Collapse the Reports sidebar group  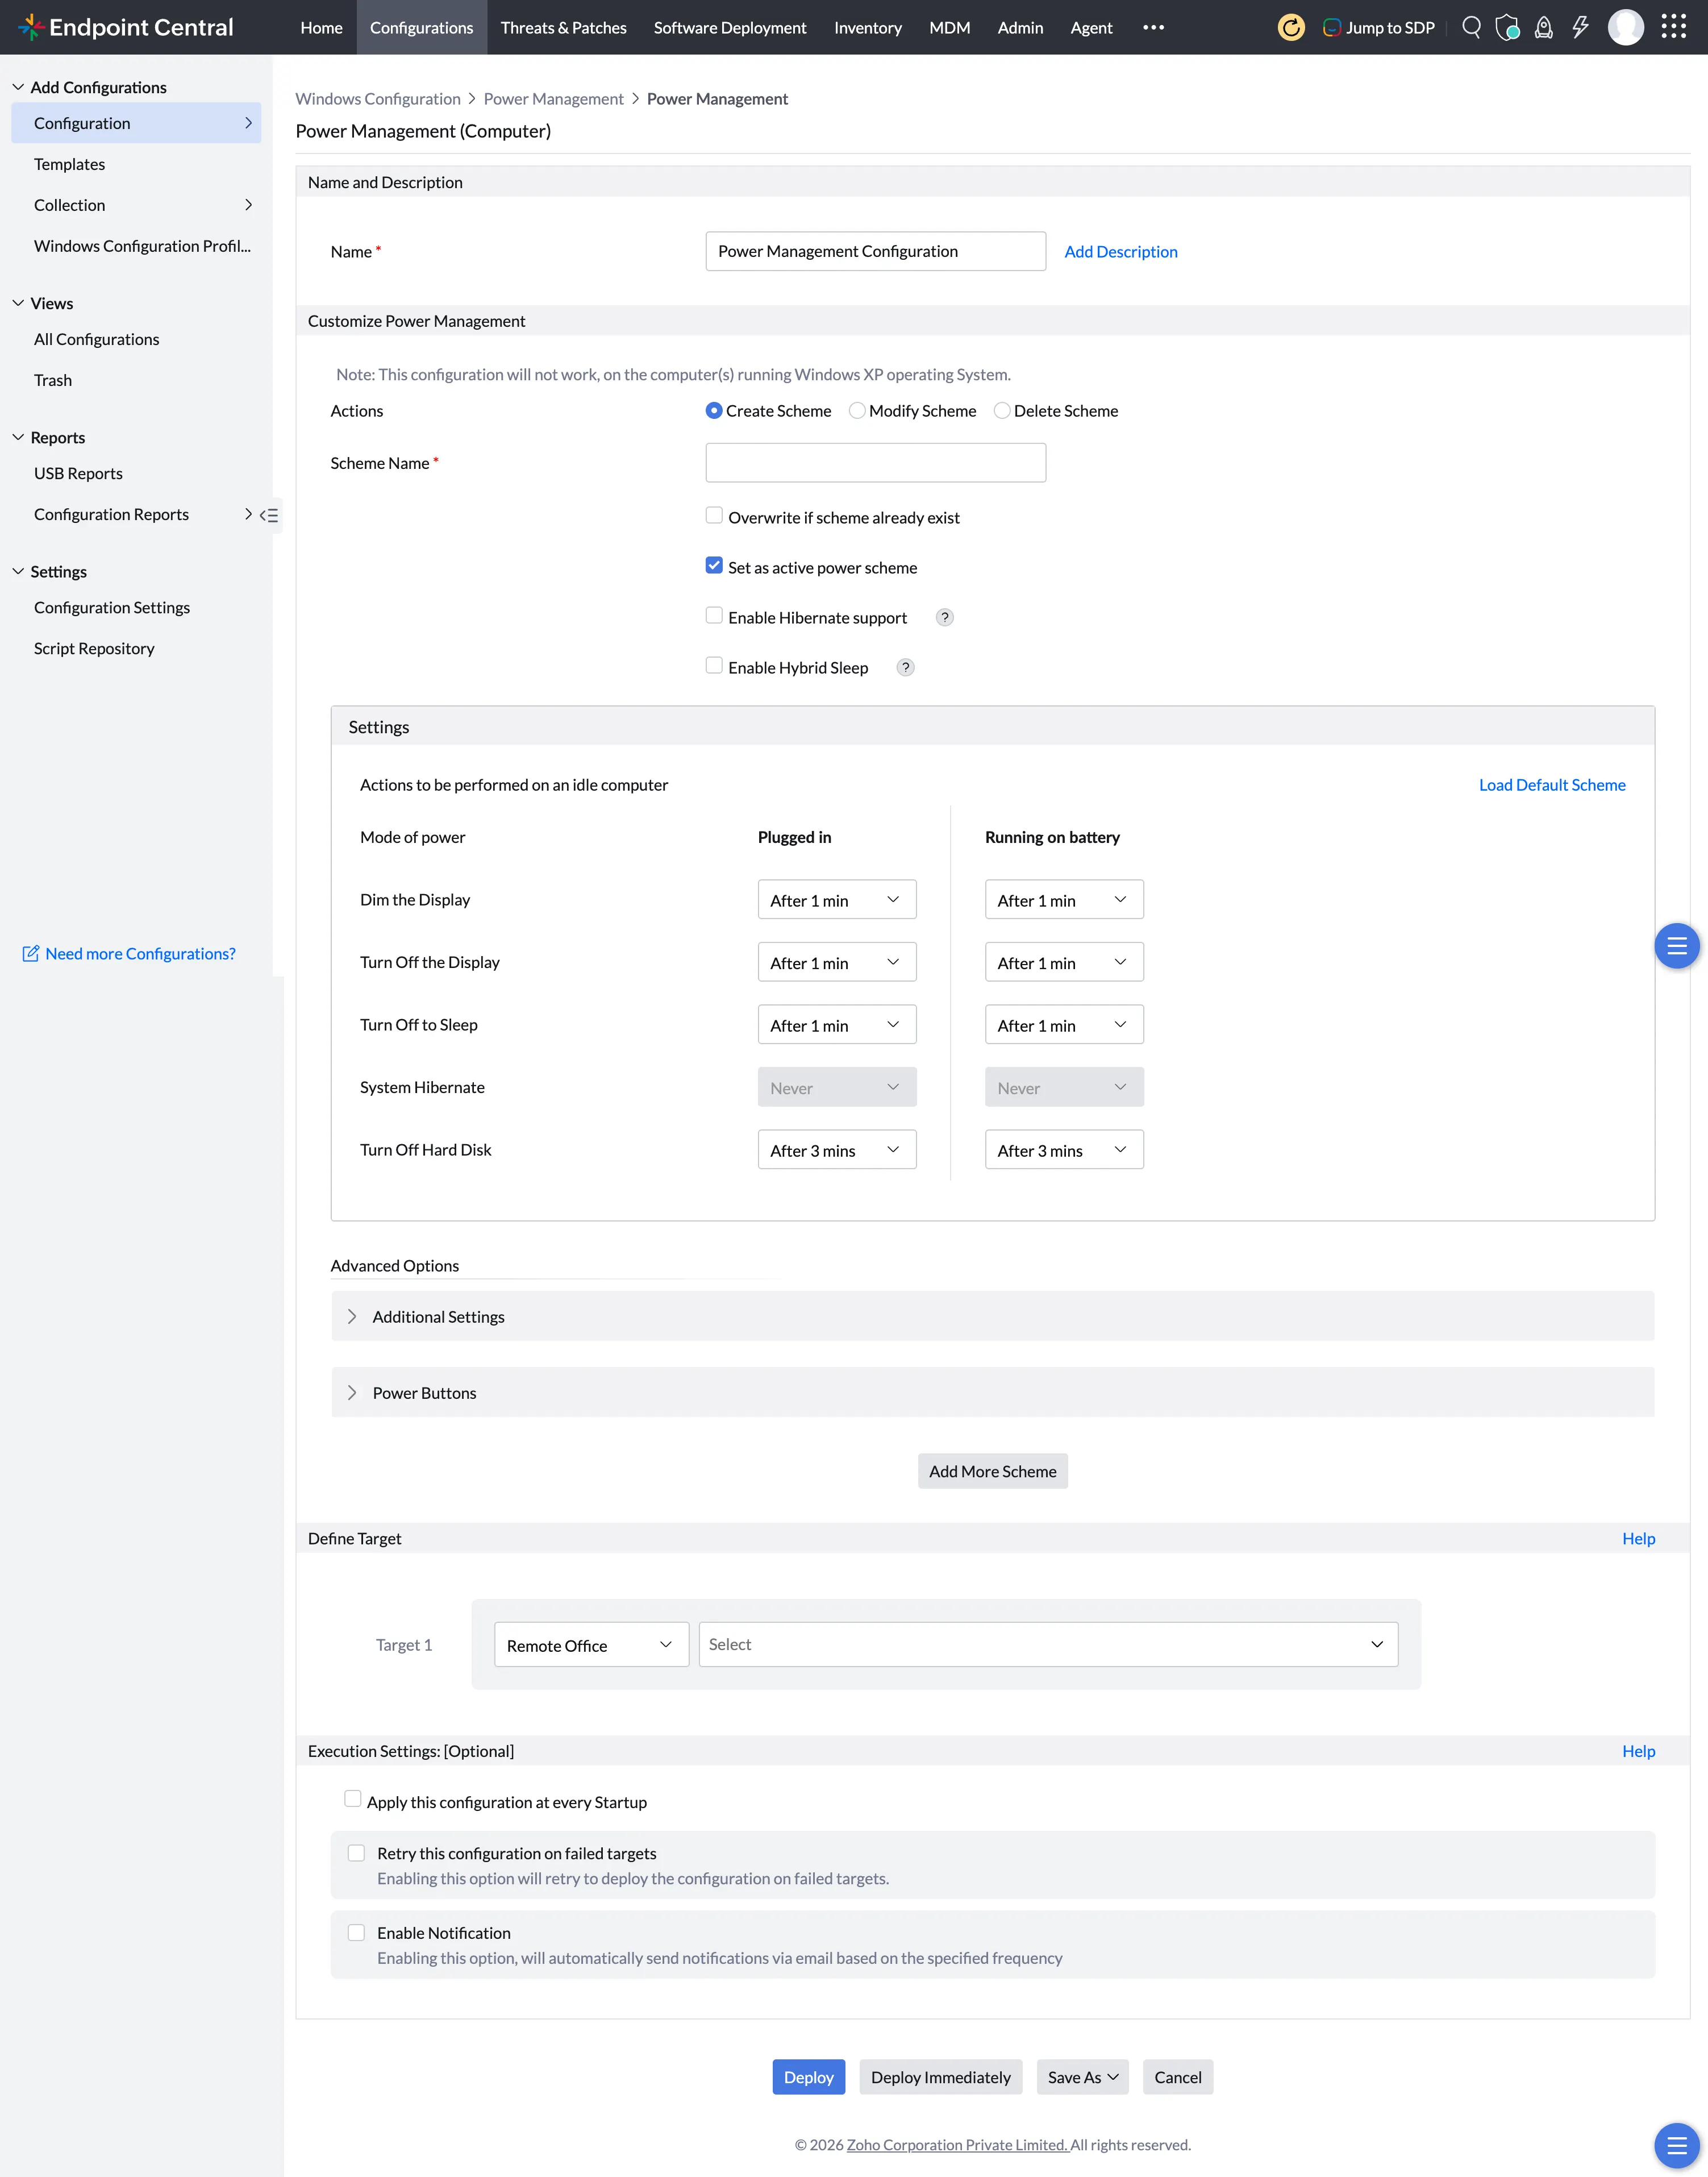18,437
